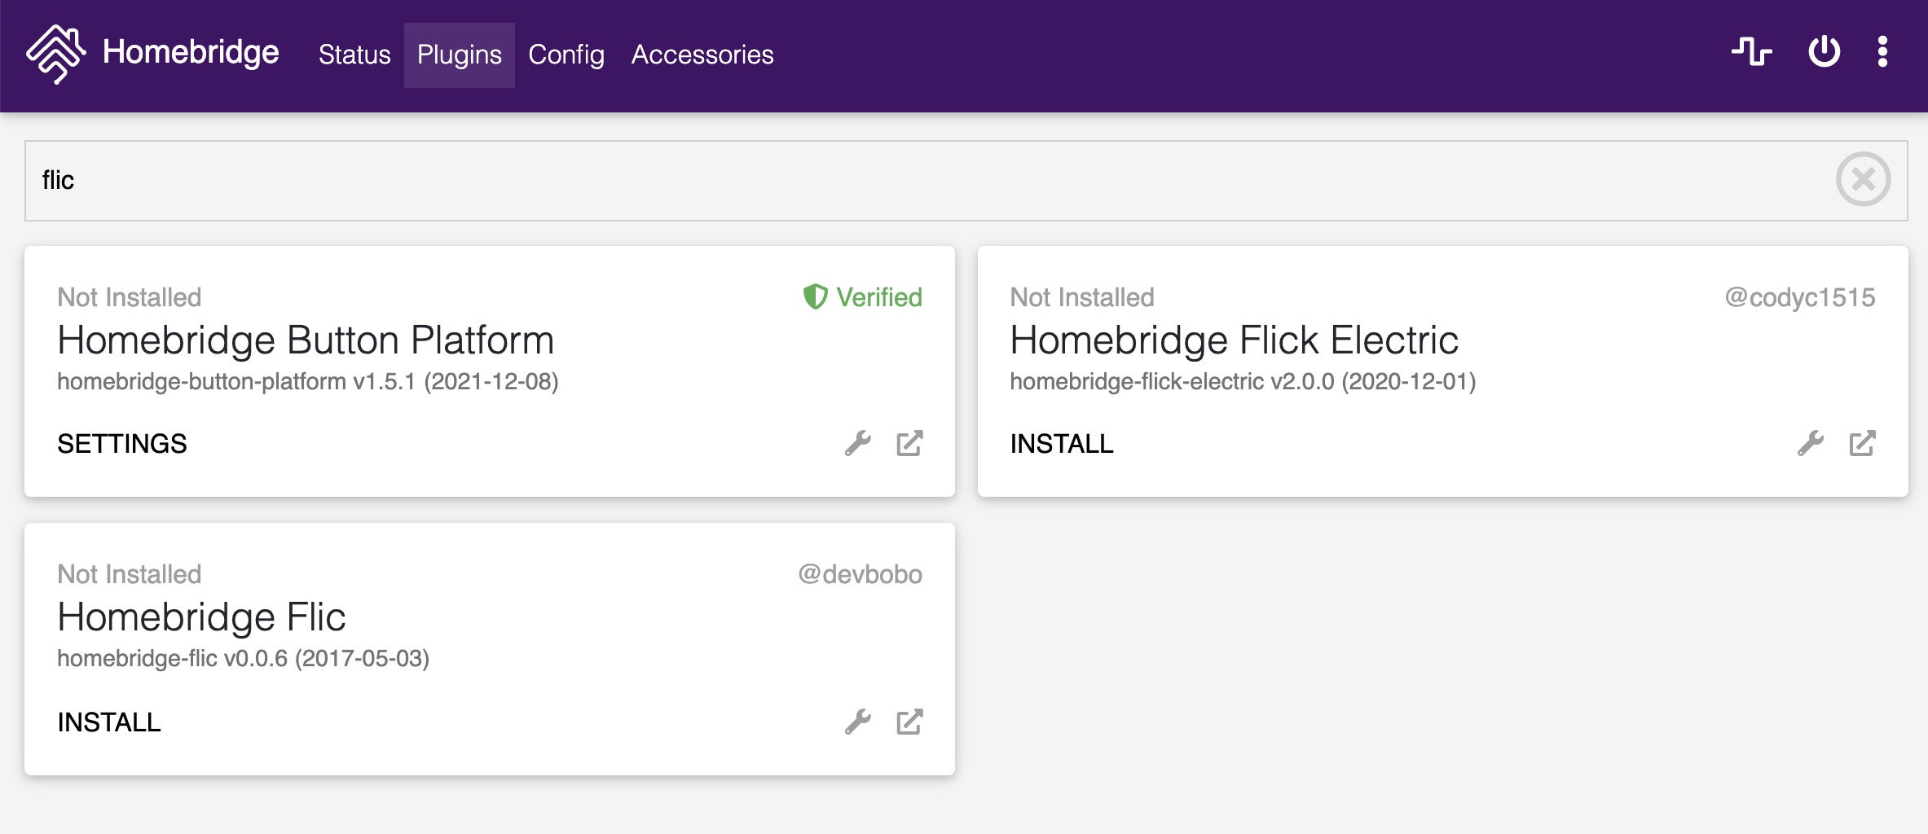Select the Homebridge Flick Electric title
Image resolution: width=1928 pixels, height=834 pixels.
[x=1235, y=340]
